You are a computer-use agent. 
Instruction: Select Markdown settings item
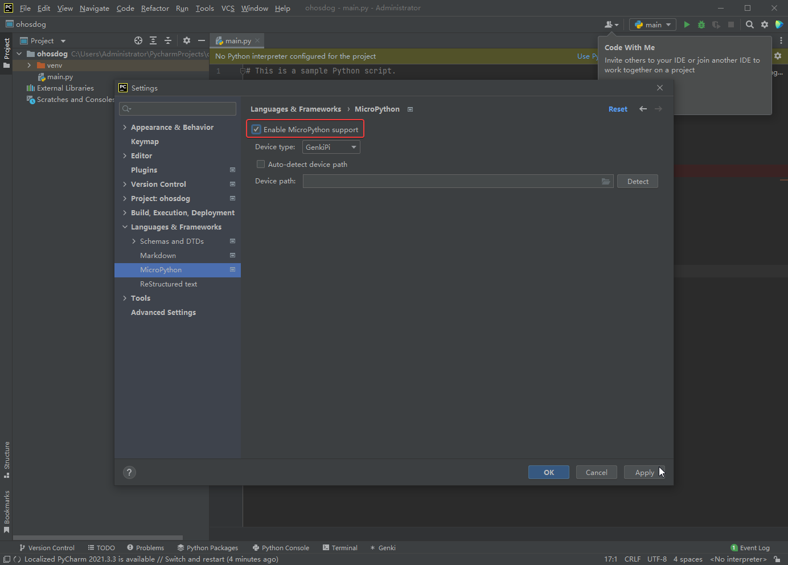pyautogui.click(x=178, y=256)
